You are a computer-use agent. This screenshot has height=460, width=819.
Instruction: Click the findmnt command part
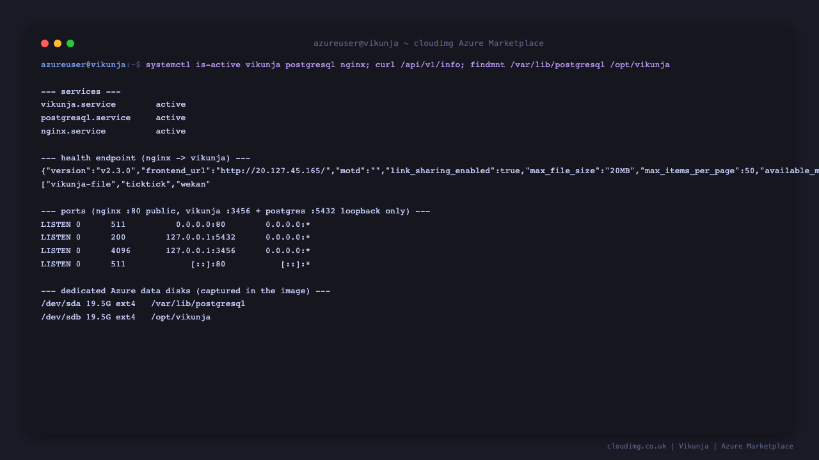coord(570,65)
